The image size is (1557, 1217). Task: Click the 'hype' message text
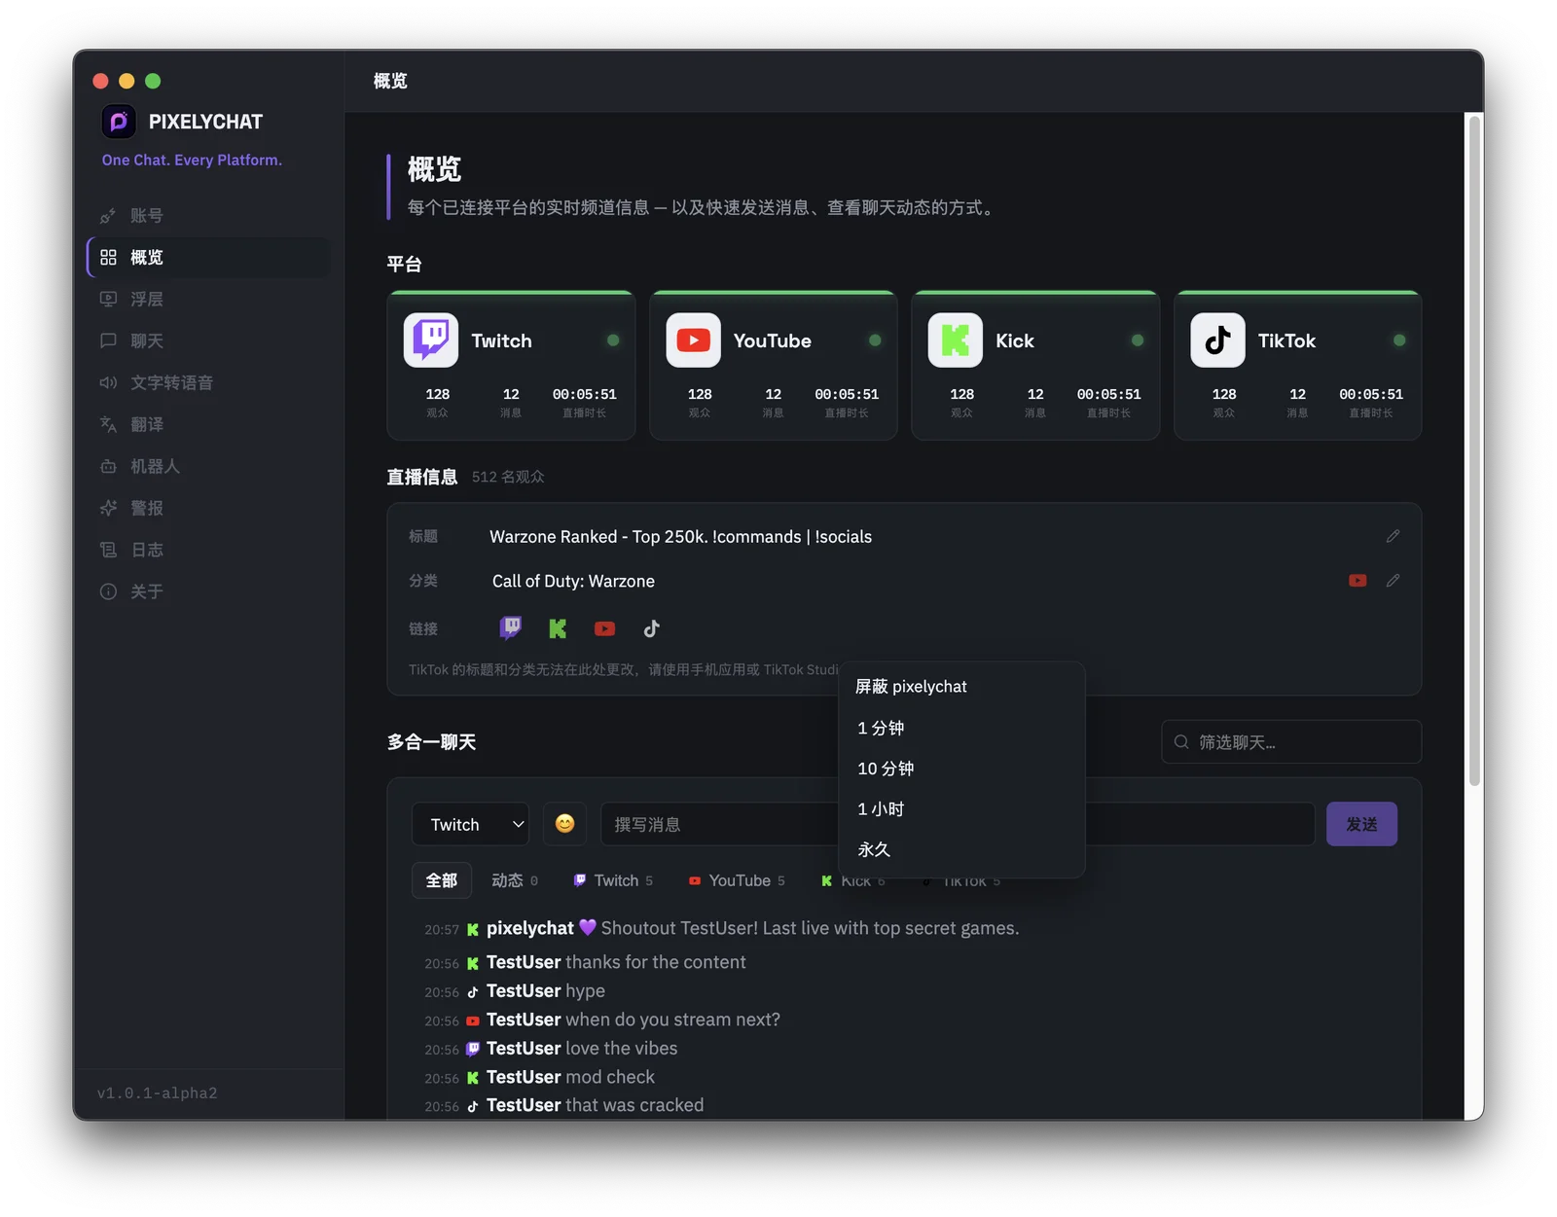point(586,991)
